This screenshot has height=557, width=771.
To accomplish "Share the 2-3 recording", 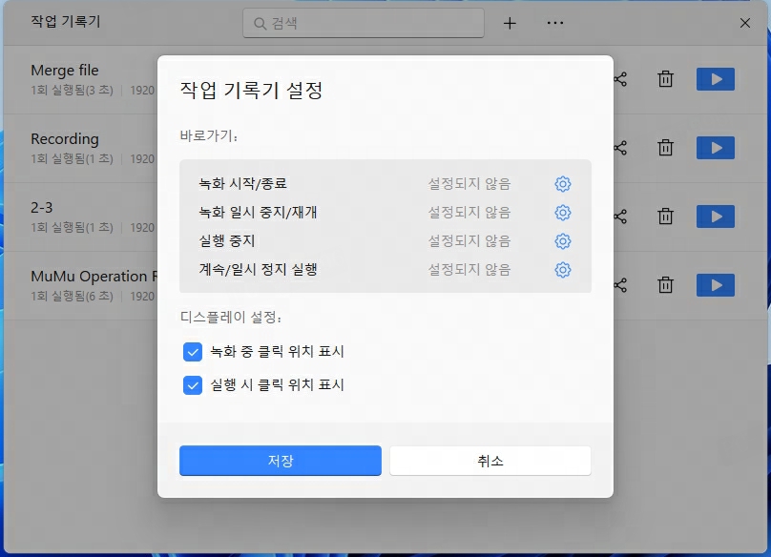I will tap(620, 217).
